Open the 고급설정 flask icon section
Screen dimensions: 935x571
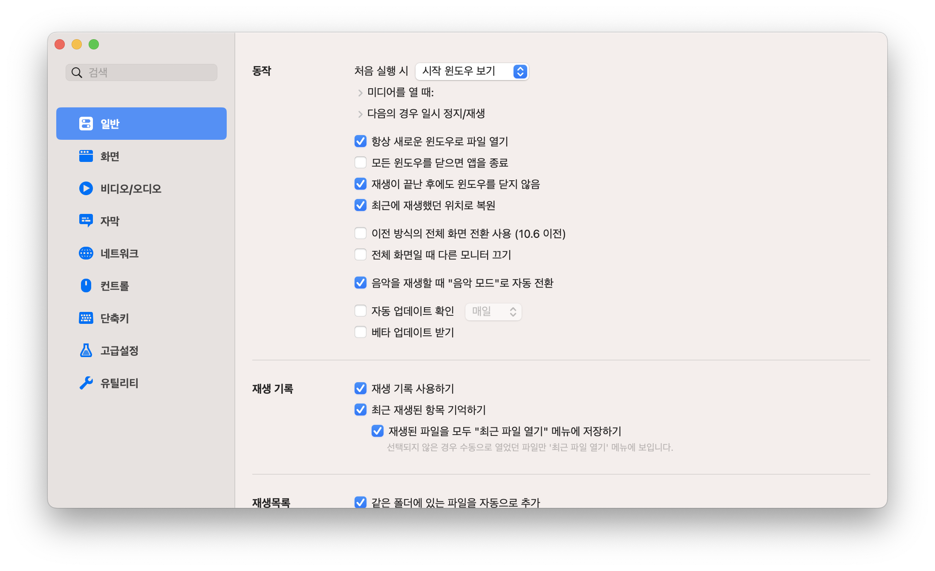point(86,350)
